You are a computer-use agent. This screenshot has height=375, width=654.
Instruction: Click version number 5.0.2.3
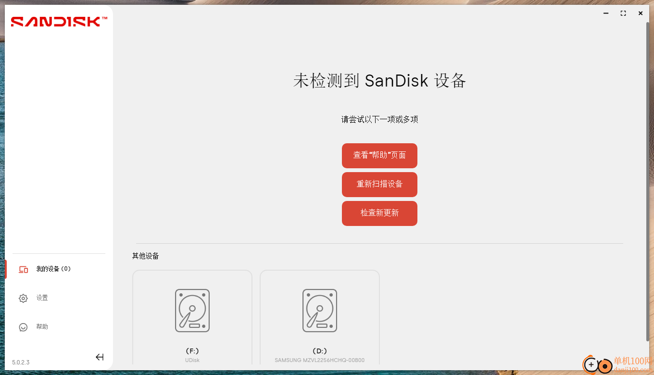(x=21, y=362)
